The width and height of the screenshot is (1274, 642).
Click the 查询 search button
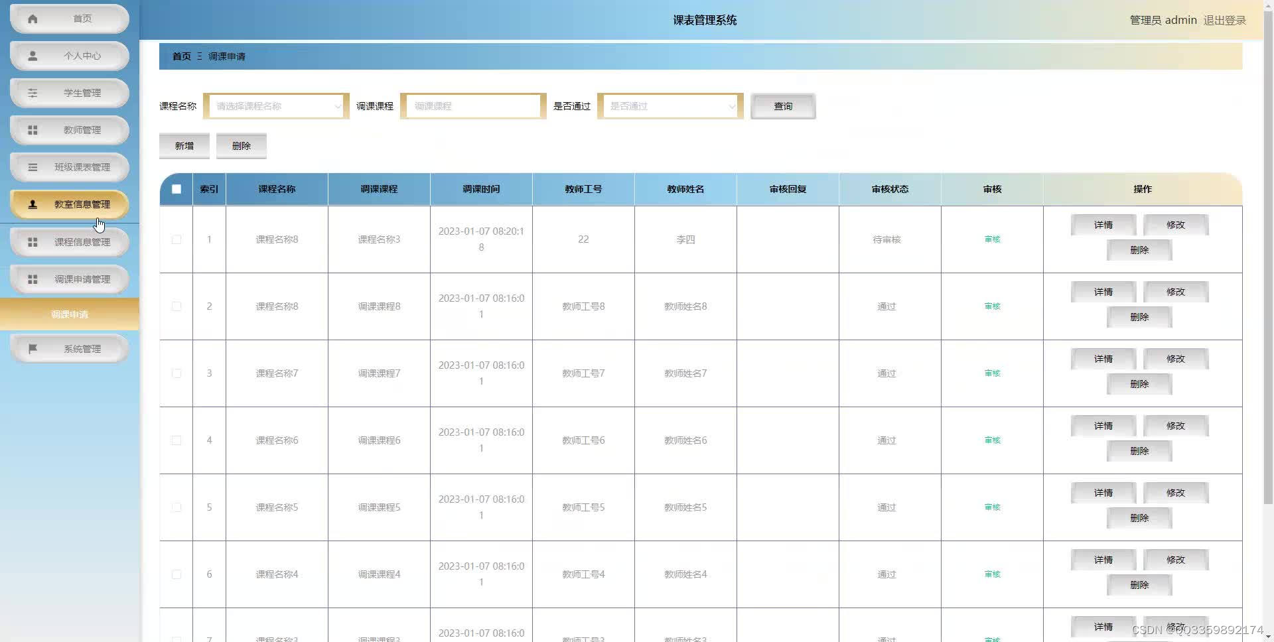tap(783, 106)
